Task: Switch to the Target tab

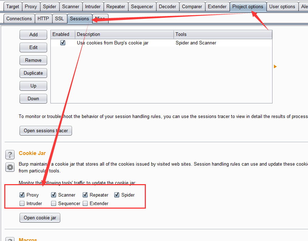Action: [13, 6]
